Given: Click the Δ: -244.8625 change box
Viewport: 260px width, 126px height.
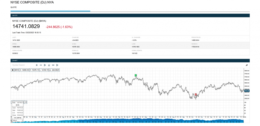Looking at the screenshot, I should point(54,70).
